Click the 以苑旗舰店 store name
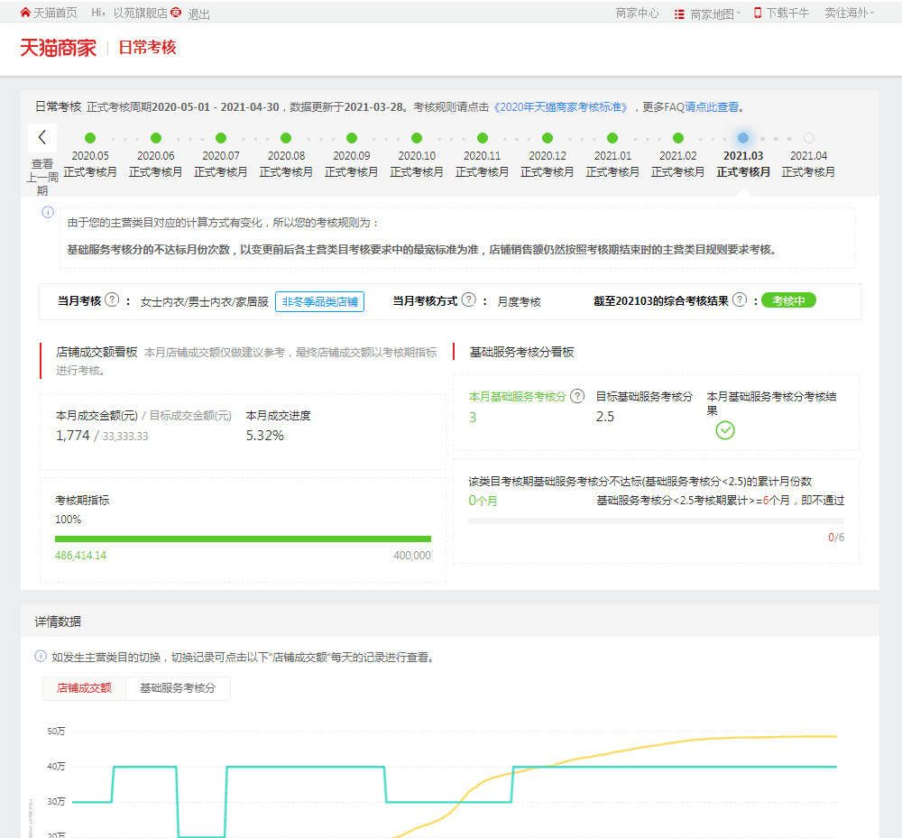Image resolution: width=902 pixels, height=838 pixels. (141, 13)
